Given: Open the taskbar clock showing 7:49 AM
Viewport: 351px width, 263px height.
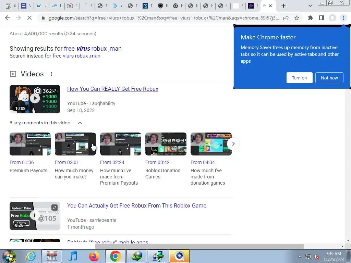Looking at the screenshot, I should [x=334, y=256].
